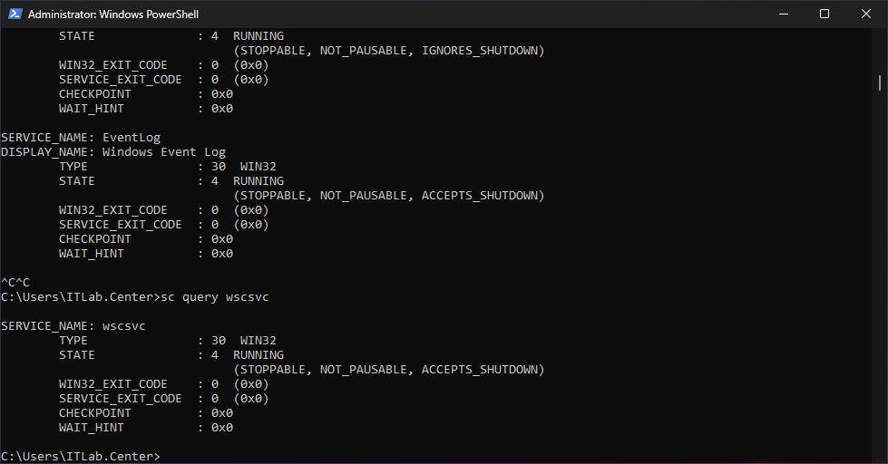Minimize the PowerShell window
This screenshot has height=464, width=888.
click(783, 14)
